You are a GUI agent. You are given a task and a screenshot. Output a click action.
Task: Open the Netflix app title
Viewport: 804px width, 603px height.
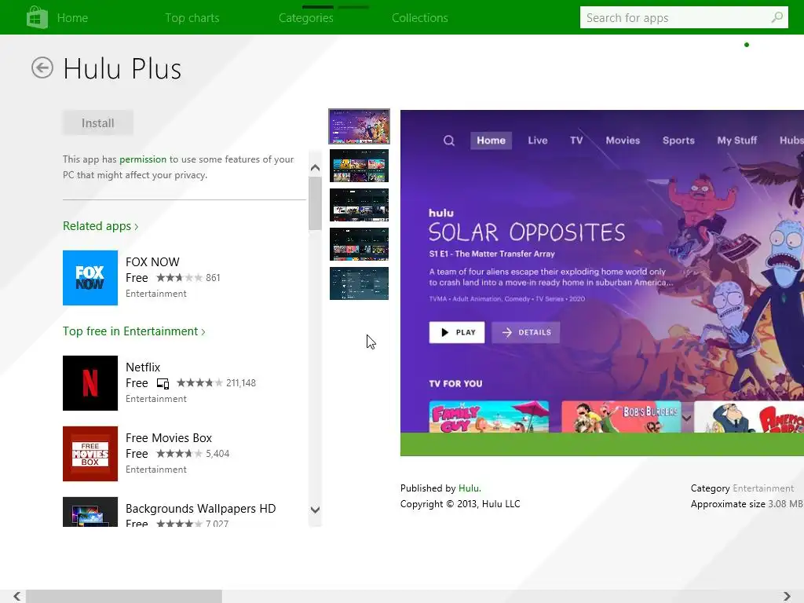(143, 367)
